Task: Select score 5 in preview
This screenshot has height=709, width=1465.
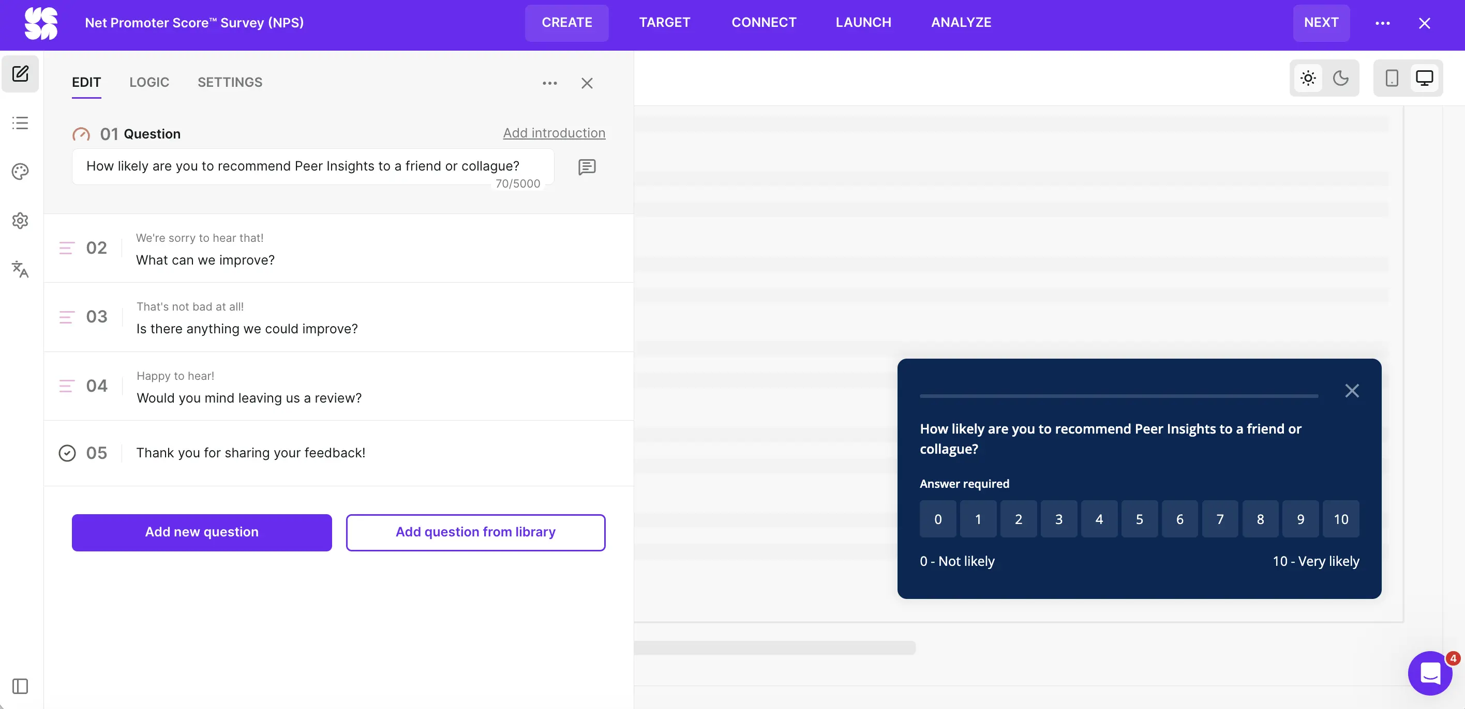Action: click(1140, 519)
